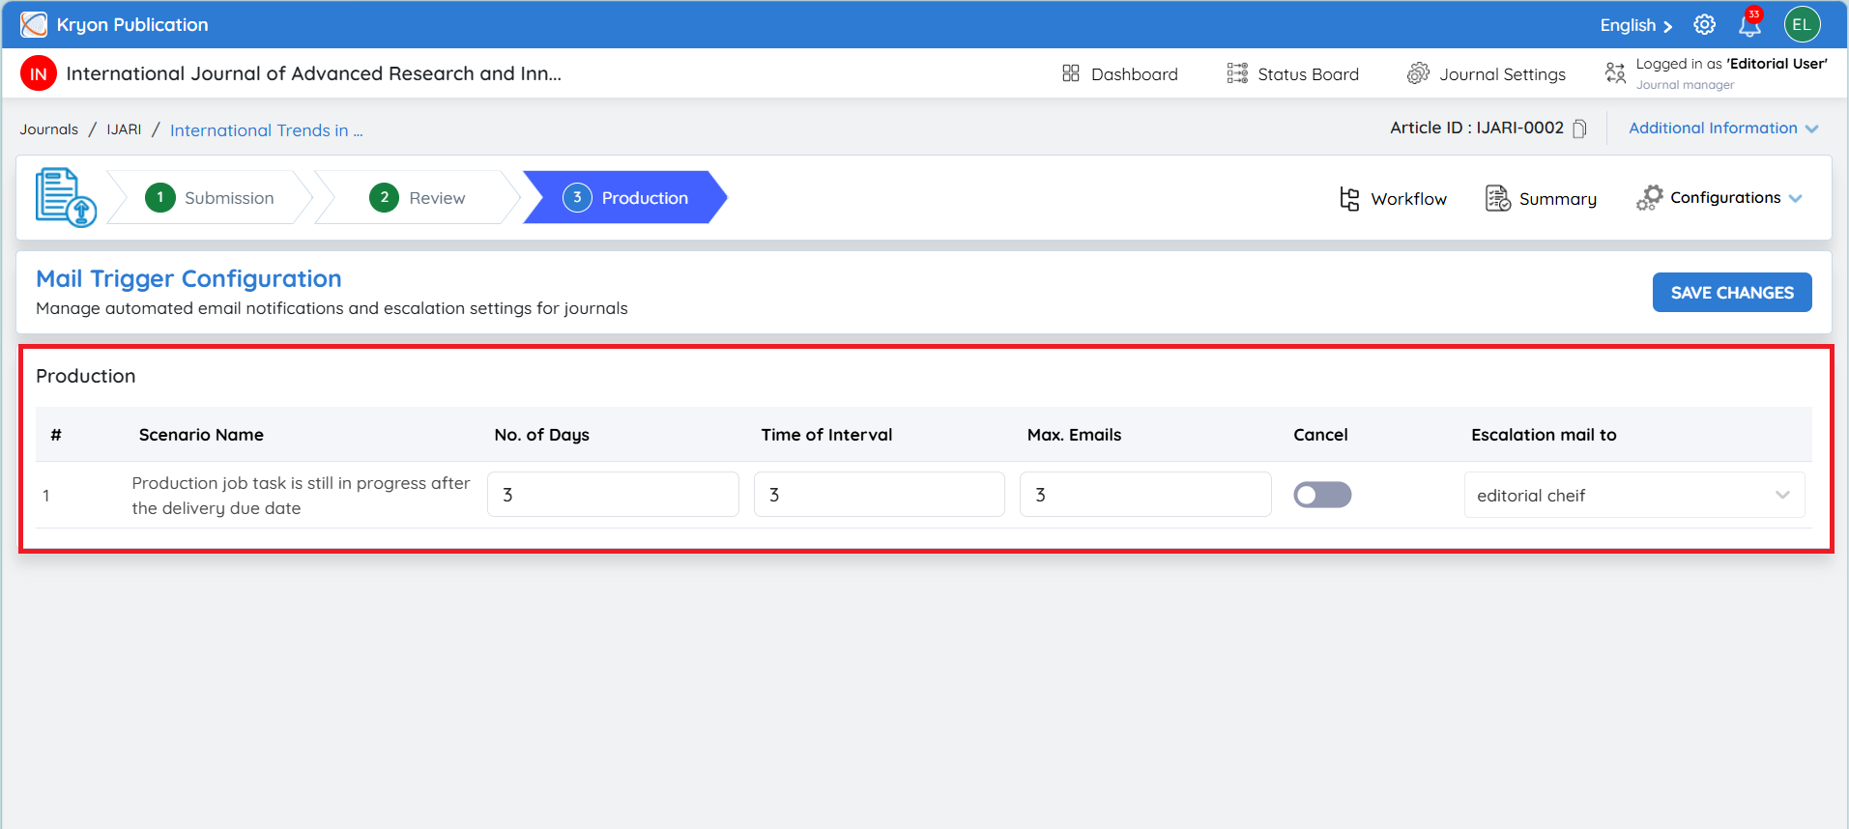This screenshot has height=829, width=1849.
Task: Focus the No. of Days field
Action: click(613, 495)
